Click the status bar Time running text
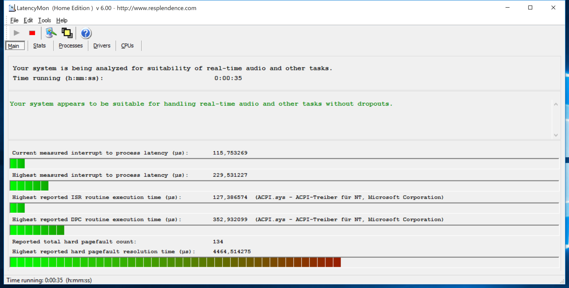Viewport: 569px width, 288px height. click(x=49, y=280)
